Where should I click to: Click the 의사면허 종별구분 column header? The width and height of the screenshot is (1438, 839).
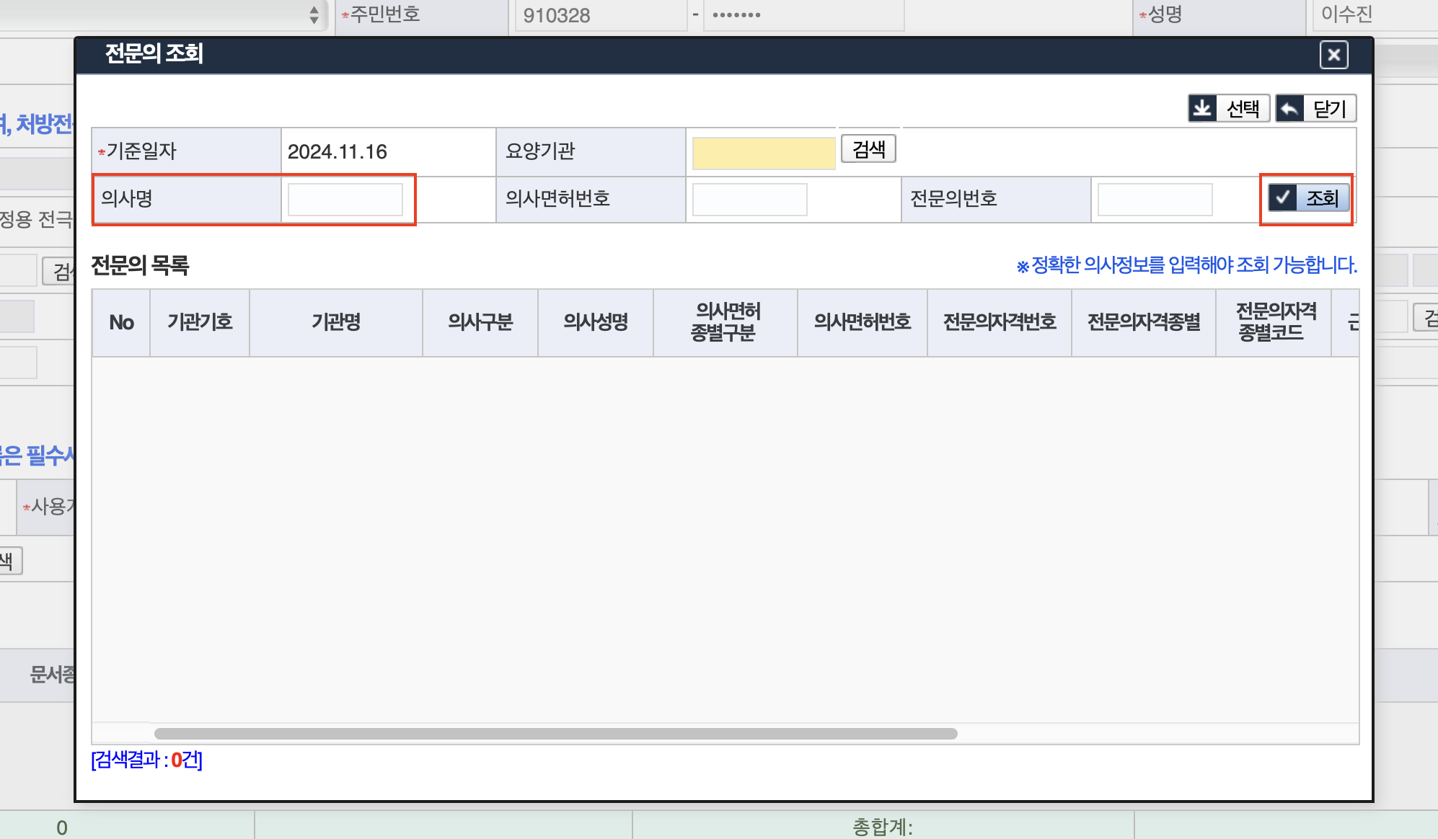click(x=725, y=322)
